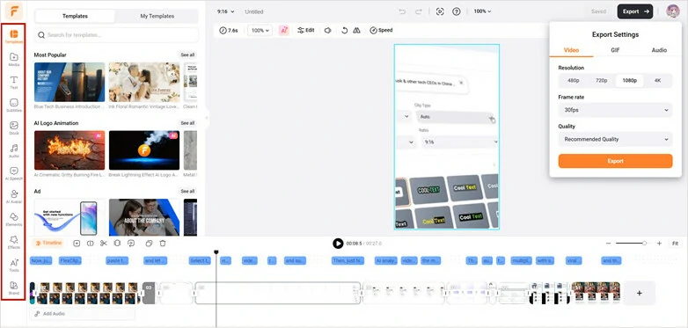The width and height of the screenshot is (688, 328).
Task: Open the Media sidebar panel
Action: [13, 59]
